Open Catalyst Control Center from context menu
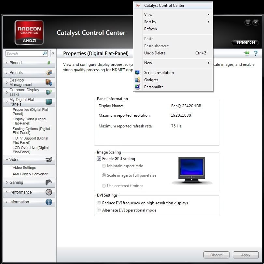264x264 pixels. pyautogui.click(x=173, y=6)
